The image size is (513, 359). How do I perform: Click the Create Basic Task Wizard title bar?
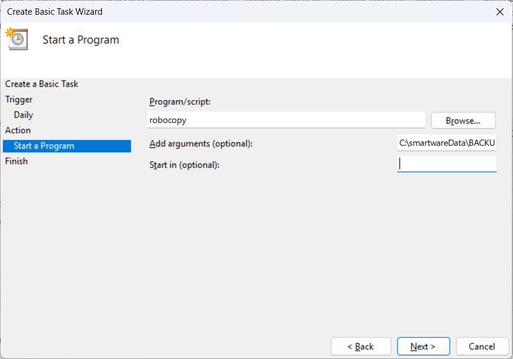coord(236,12)
